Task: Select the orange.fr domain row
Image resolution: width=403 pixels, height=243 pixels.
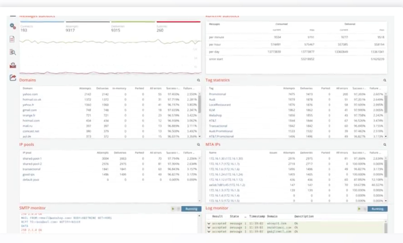Action: pyautogui.click(x=110, y=115)
